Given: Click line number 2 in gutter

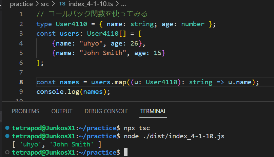Looking at the screenshot, I should [21, 24].
